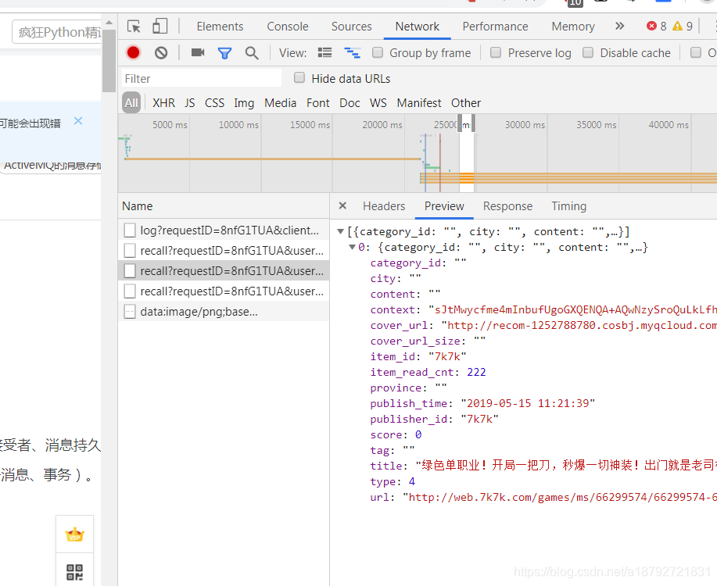Click the right timeline overview window handle
717x586 pixels.
click(473, 123)
